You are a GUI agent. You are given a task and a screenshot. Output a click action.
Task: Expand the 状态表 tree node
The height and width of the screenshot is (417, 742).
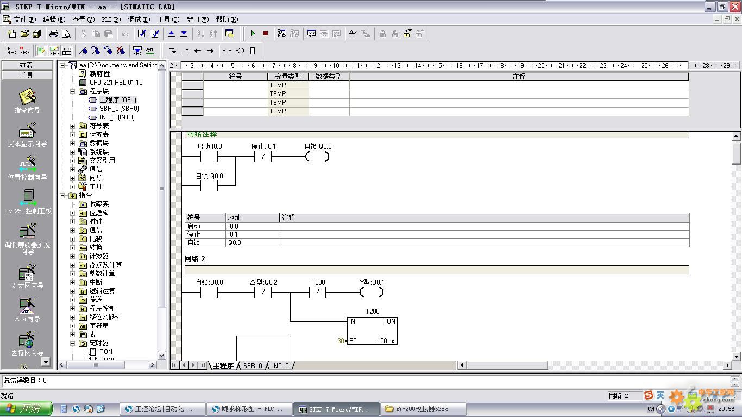[73, 135]
